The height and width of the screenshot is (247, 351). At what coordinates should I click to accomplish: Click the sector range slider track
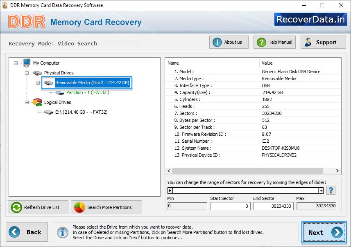pyautogui.click(x=246, y=191)
